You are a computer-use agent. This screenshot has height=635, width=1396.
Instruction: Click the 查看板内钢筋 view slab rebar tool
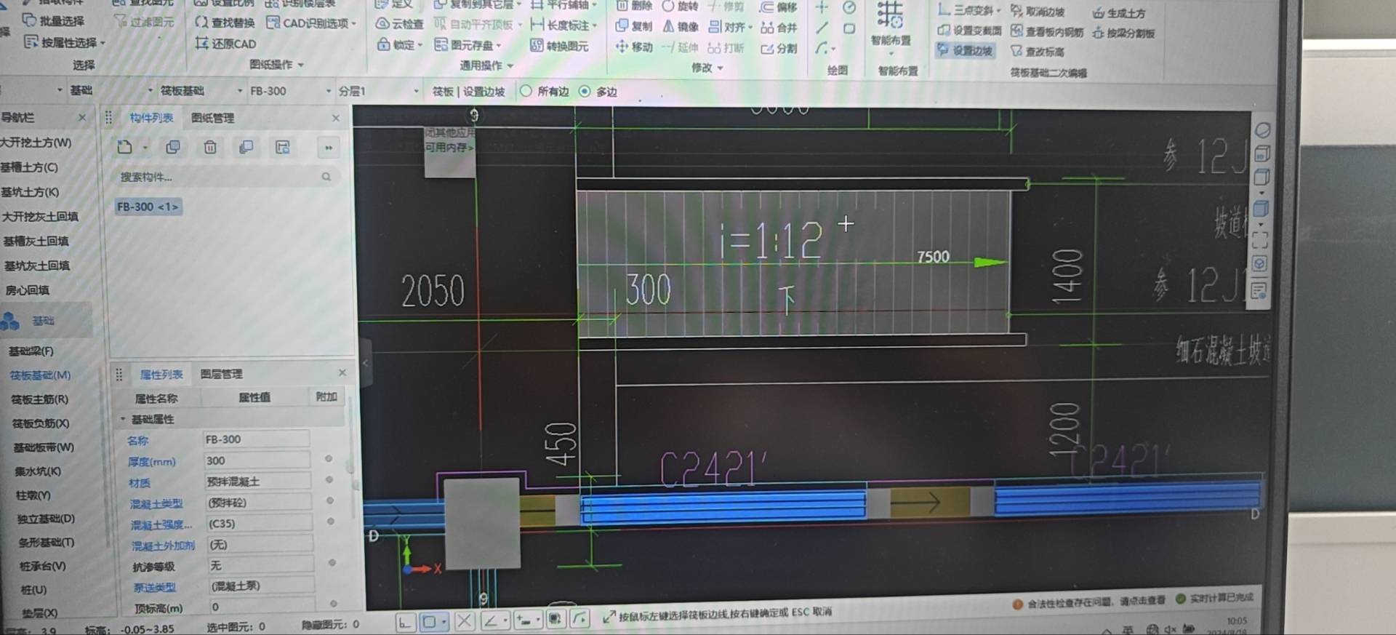(1047, 32)
